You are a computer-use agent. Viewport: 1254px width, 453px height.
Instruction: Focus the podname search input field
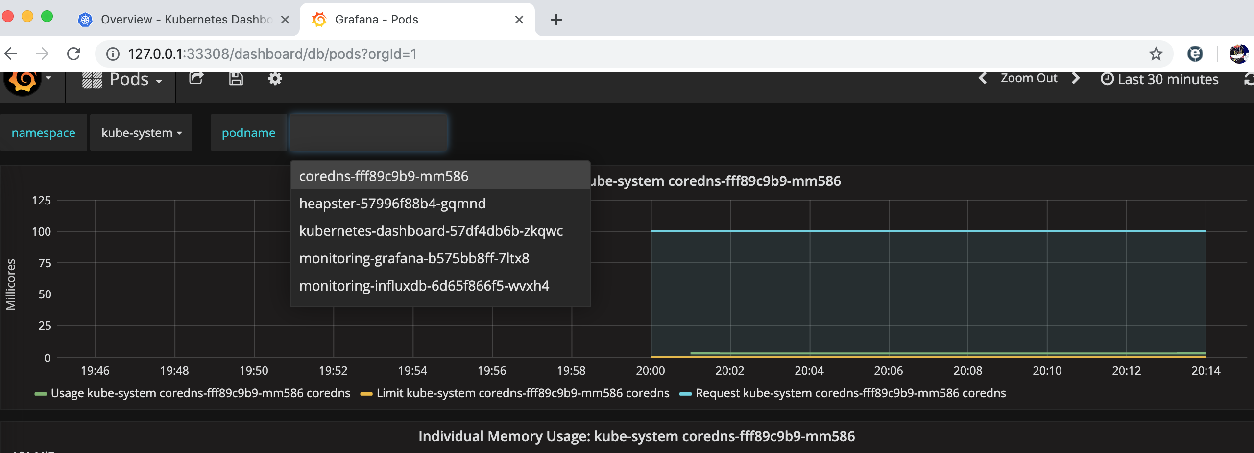368,133
